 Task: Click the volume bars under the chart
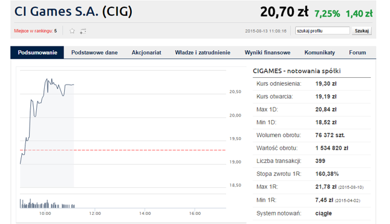[x=47, y=204]
